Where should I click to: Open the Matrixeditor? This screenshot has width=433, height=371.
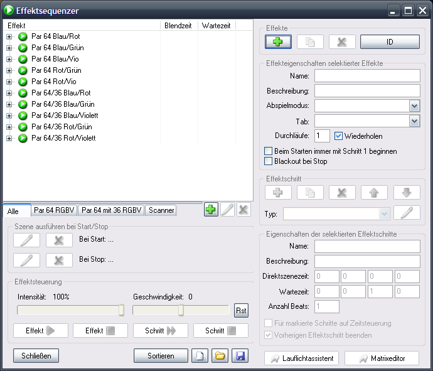[x=382, y=358]
